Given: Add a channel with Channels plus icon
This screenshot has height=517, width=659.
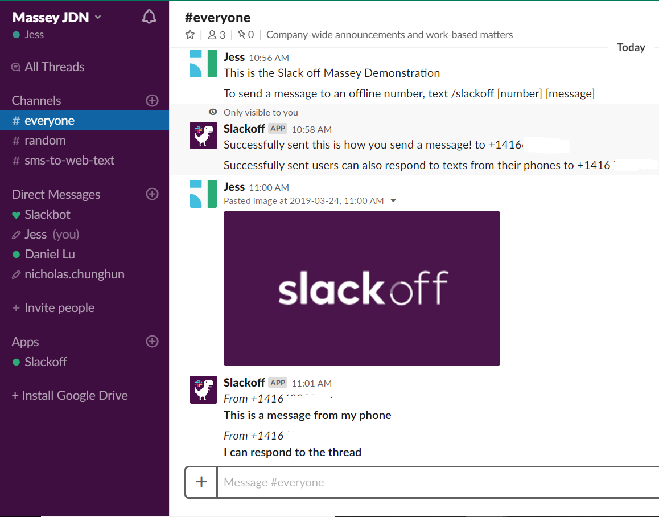Looking at the screenshot, I should (152, 101).
